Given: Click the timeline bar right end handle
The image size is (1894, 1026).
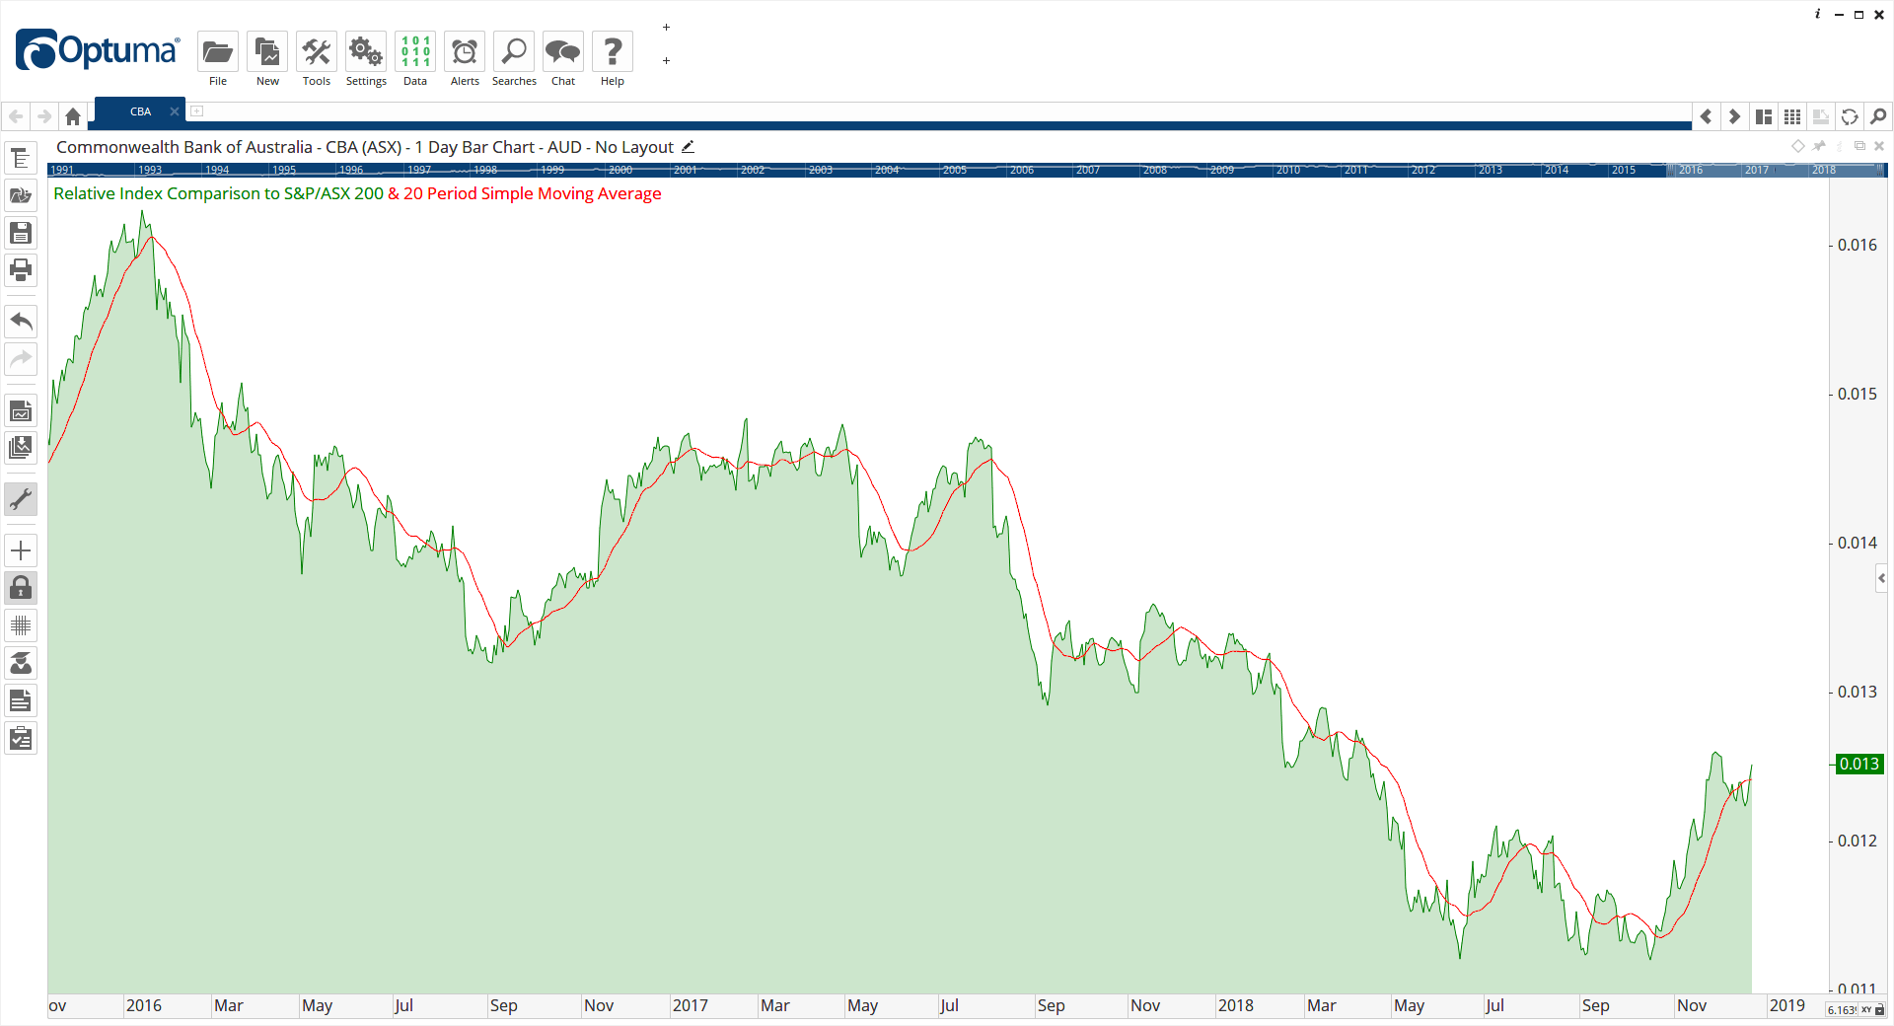Looking at the screenshot, I should tap(1882, 170).
